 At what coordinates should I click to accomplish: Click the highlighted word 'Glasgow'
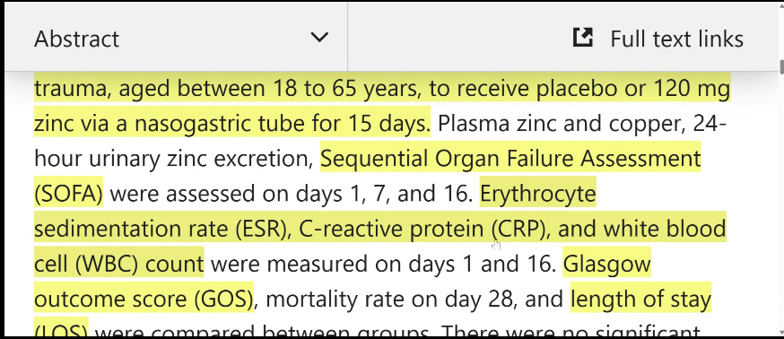[x=607, y=264]
